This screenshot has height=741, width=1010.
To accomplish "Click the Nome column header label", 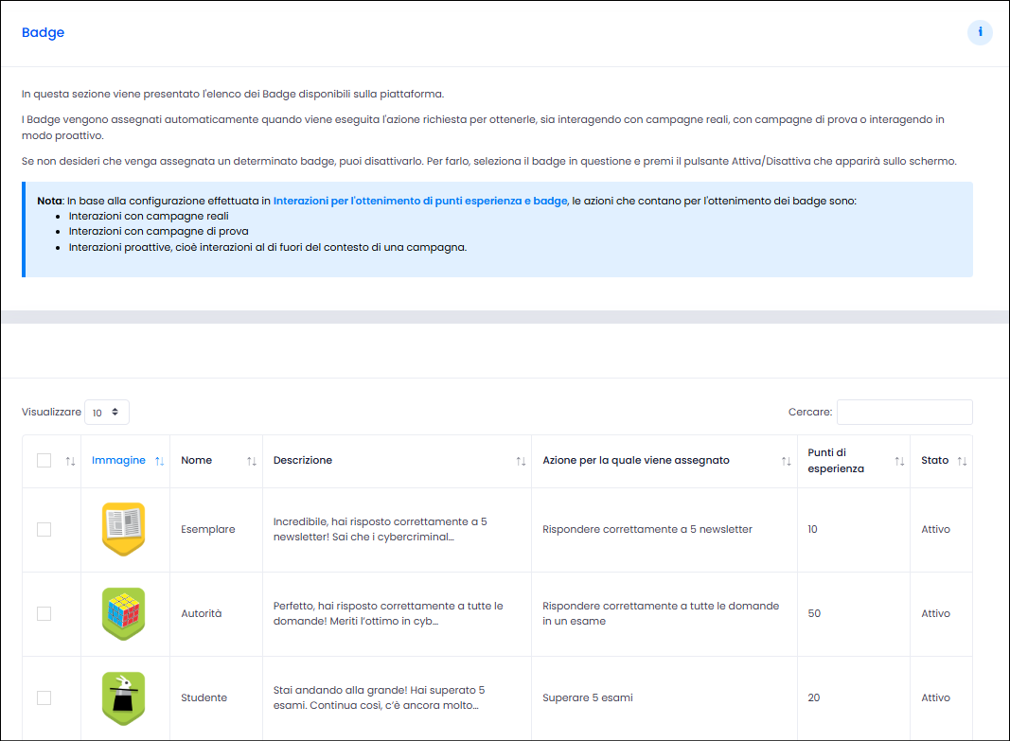I will click(197, 460).
